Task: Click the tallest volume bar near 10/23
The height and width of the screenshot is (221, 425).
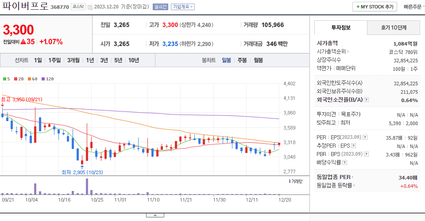Action: click(x=87, y=187)
